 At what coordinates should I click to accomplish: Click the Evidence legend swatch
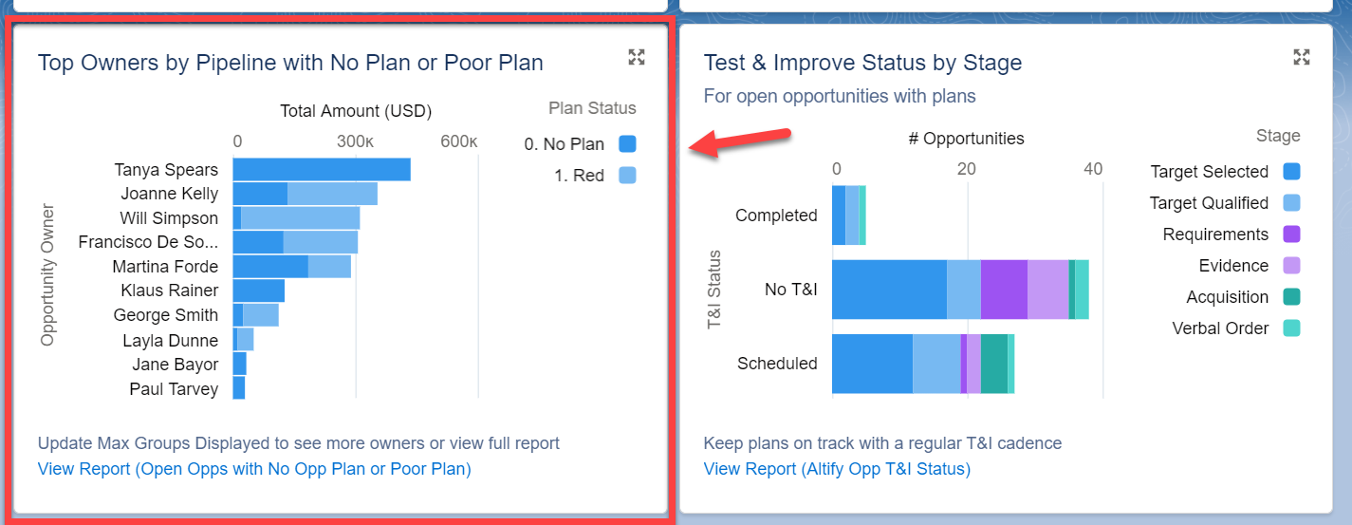pyautogui.click(x=1291, y=265)
